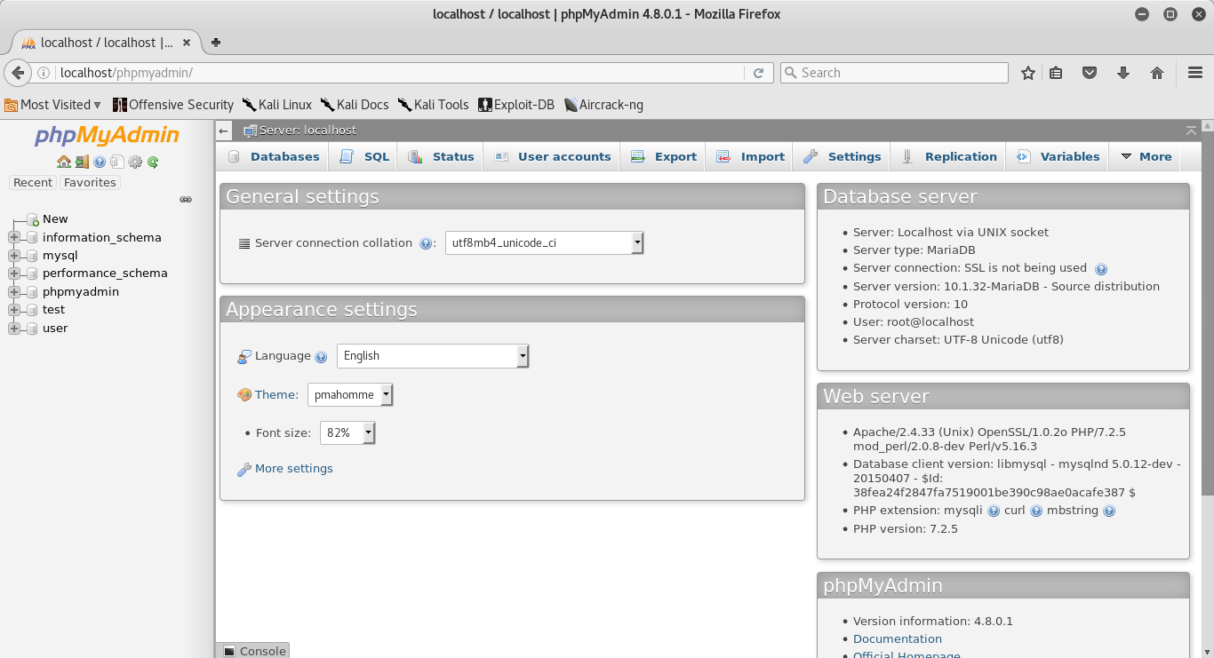Open navigation panel settings gear icon
This screenshot has height=658, width=1214.
click(135, 162)
